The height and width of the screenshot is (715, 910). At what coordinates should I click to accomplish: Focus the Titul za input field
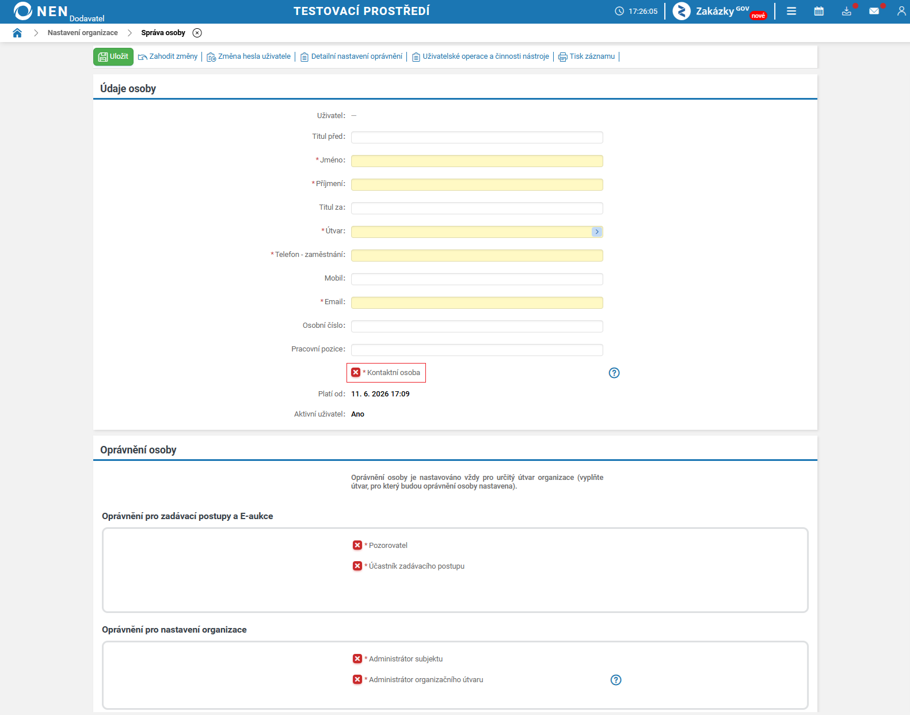coord(477,208)
